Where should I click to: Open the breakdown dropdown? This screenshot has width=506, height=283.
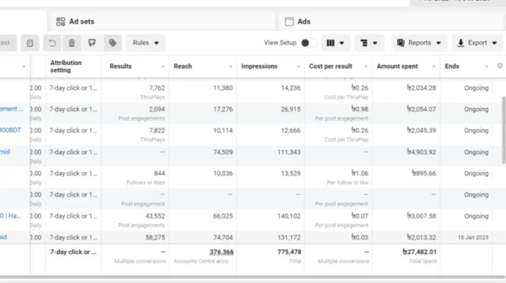tap(369, 43)
